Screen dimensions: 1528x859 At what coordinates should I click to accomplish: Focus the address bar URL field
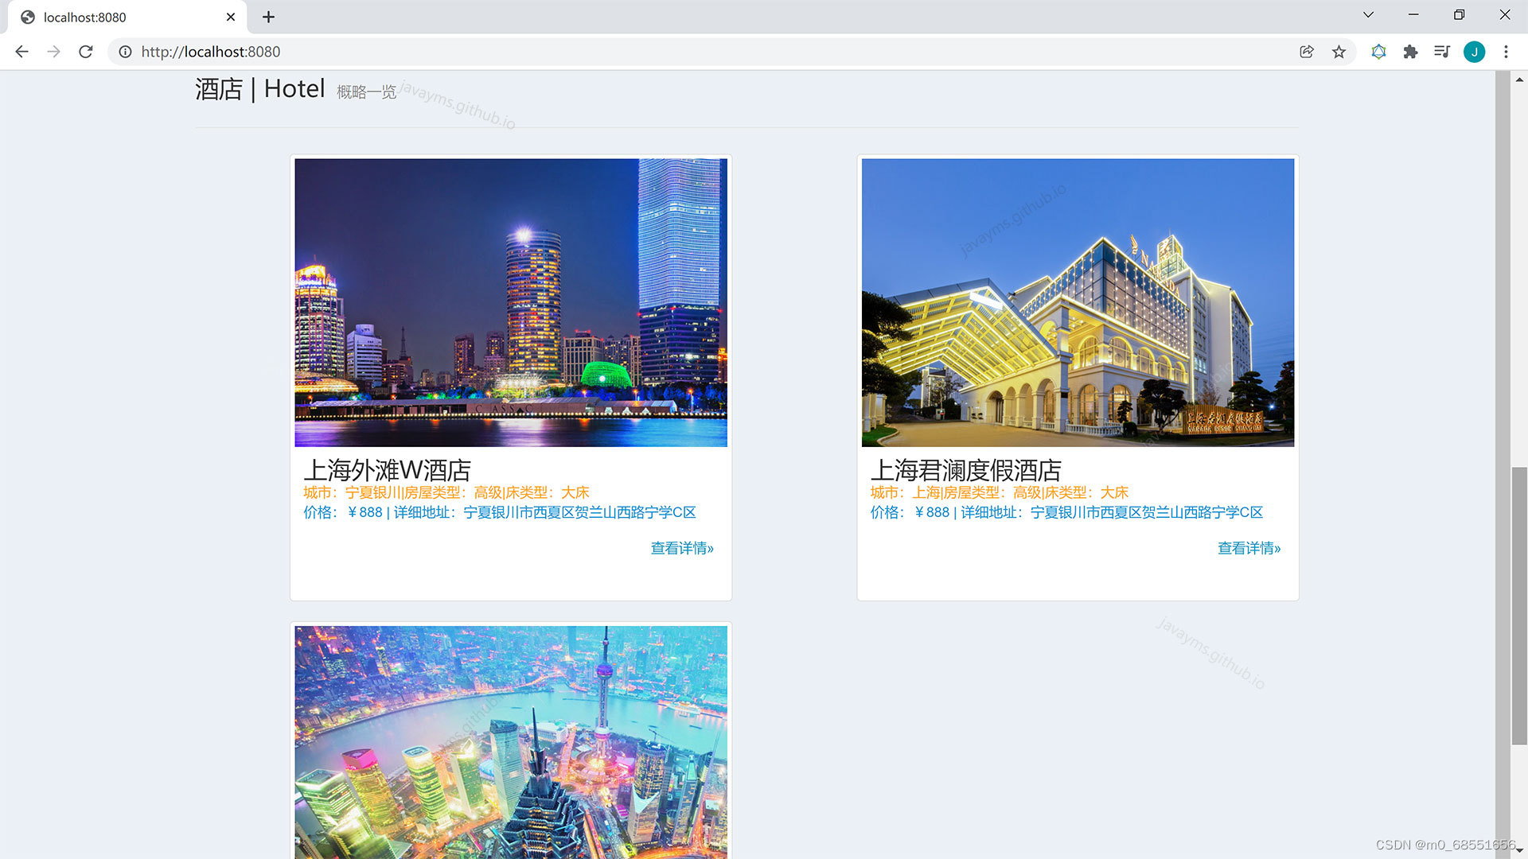coord(708,52)
